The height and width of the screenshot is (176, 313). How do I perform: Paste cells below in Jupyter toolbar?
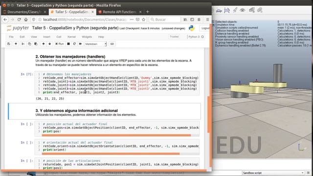pyautogui.click(x=36, y=44)
